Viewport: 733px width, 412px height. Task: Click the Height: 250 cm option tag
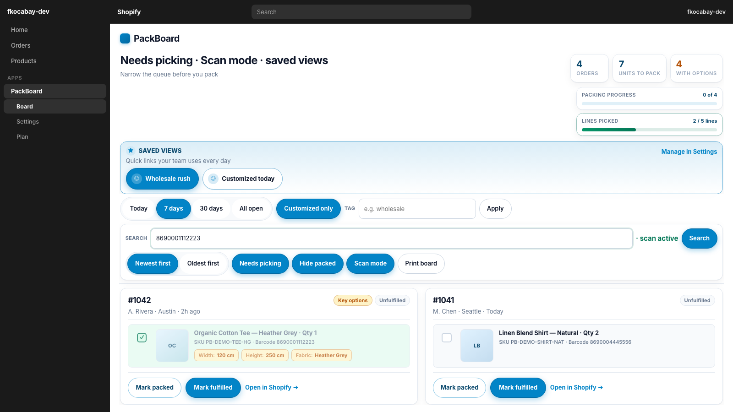point(265,355)
